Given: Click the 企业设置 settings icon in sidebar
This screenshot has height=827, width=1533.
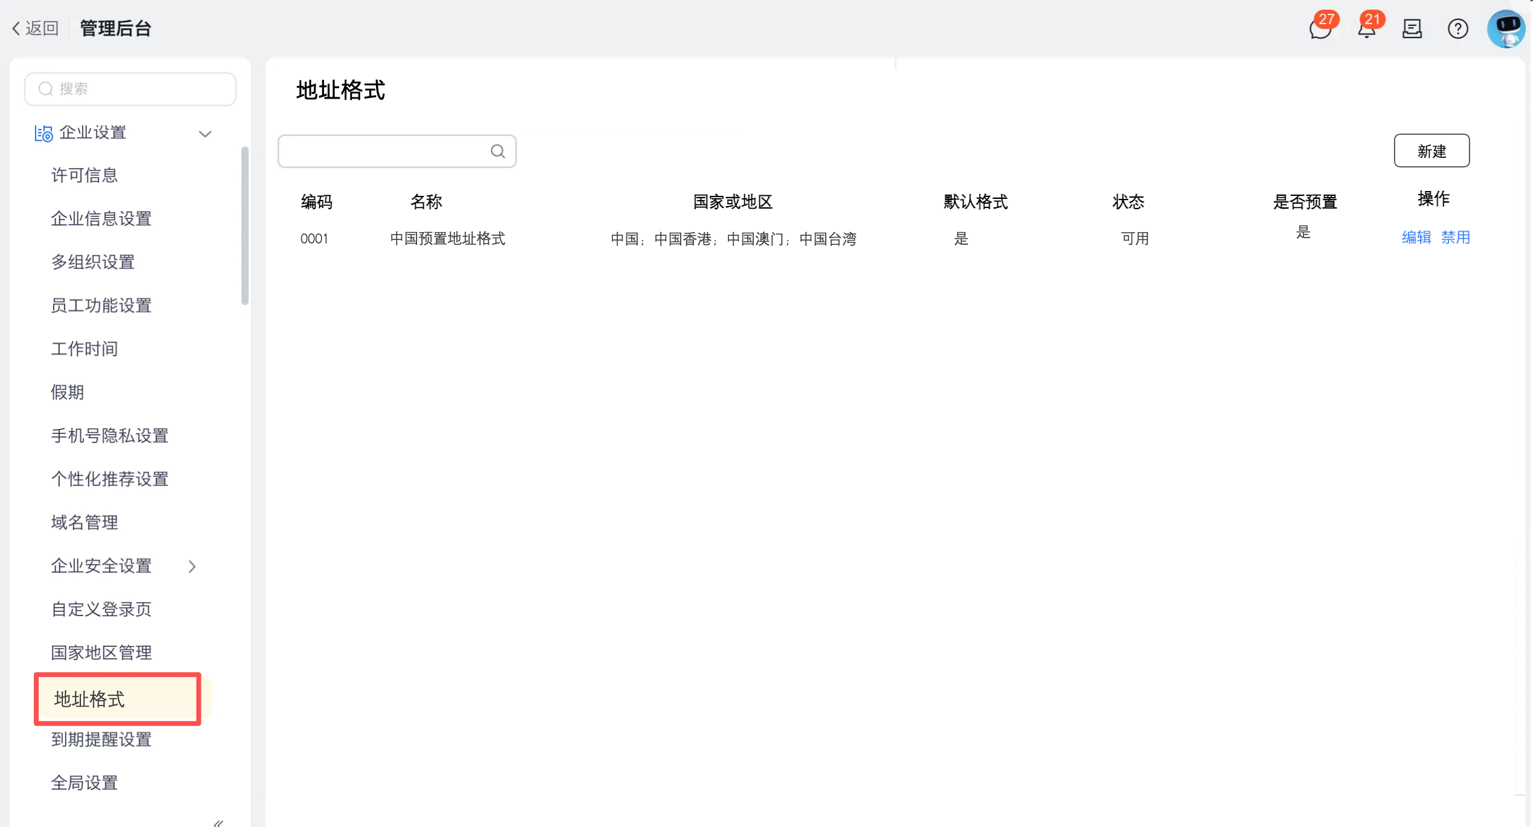Looking at the screenshot, I should 44,133.
